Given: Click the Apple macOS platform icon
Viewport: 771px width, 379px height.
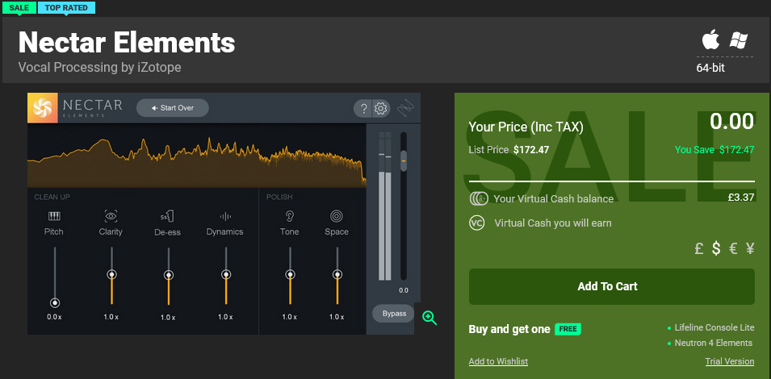Looking at the screenshot, I should tap(710, 40).
